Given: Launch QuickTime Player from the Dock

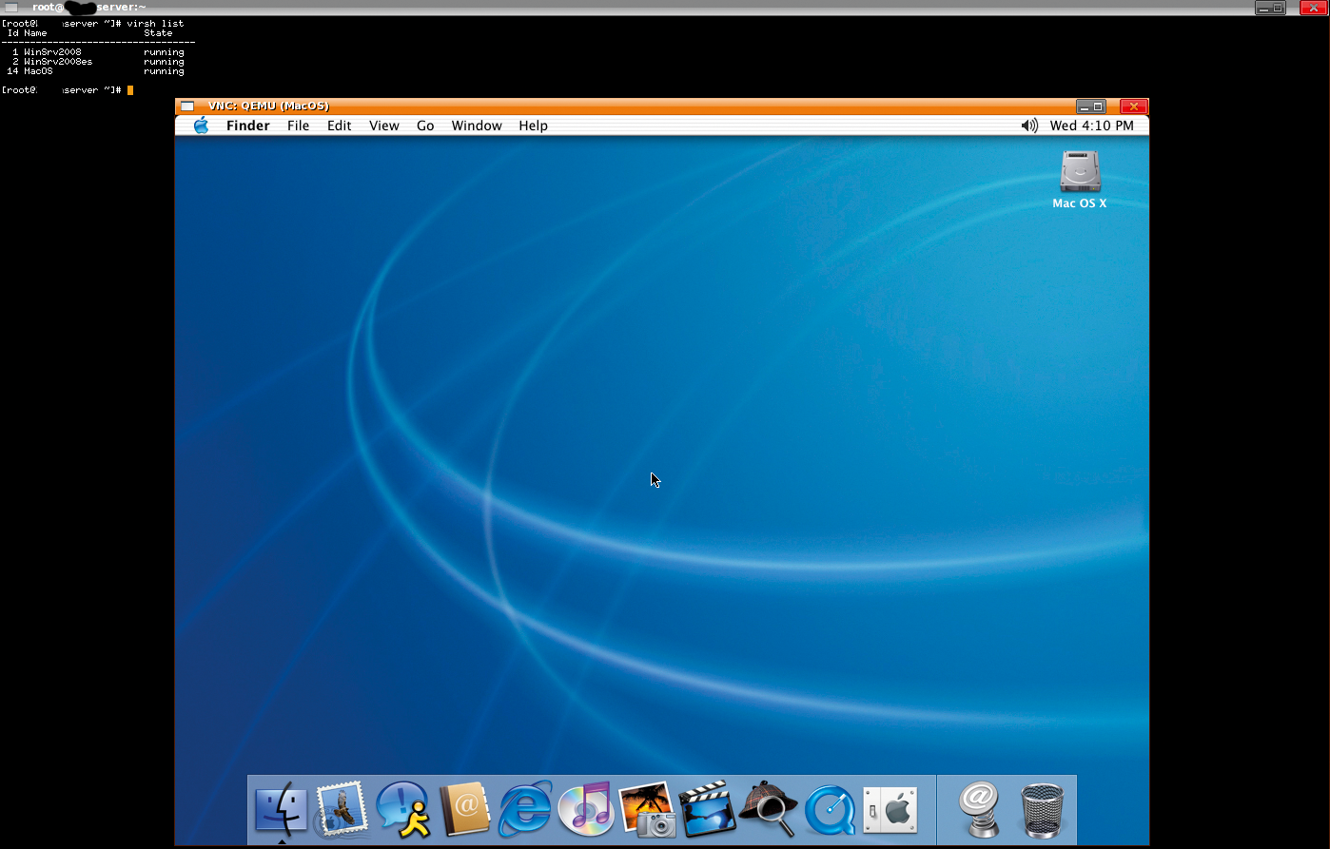Looking at the screenshot, I should click(x=830, y=810).
